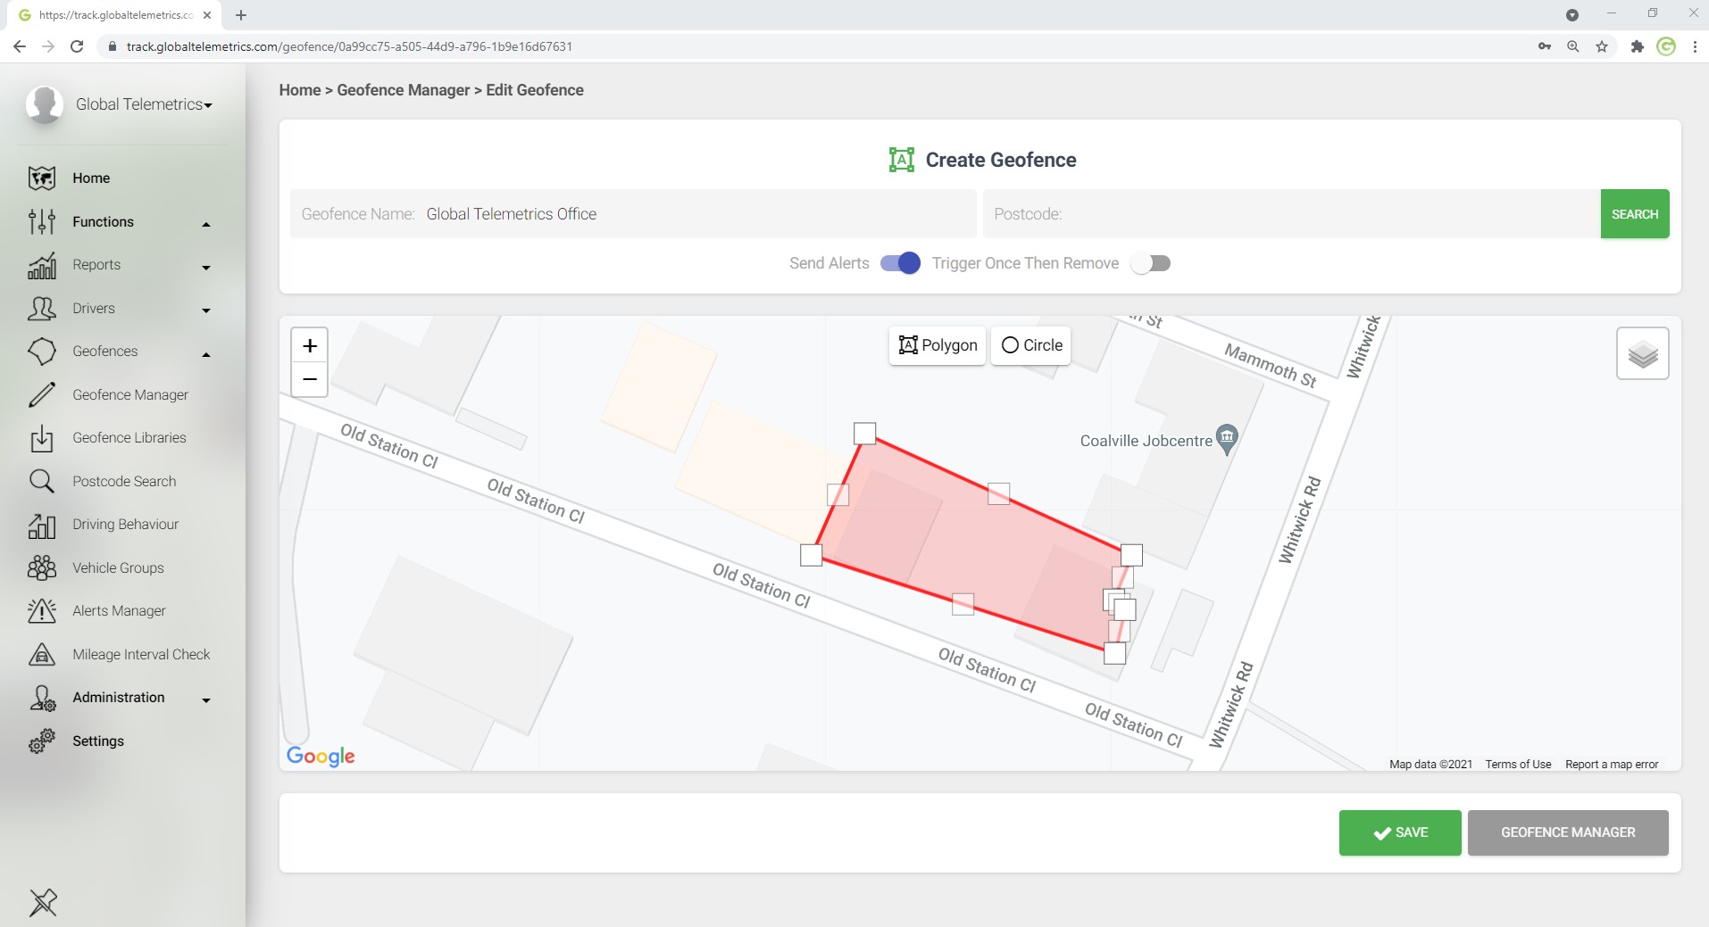Save the geofence
The width and height of the screenshot is (1709, 927).
(1399, 832)
